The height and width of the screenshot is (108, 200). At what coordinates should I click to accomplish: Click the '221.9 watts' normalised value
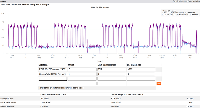pyautogui.click(x=116, y=103)
